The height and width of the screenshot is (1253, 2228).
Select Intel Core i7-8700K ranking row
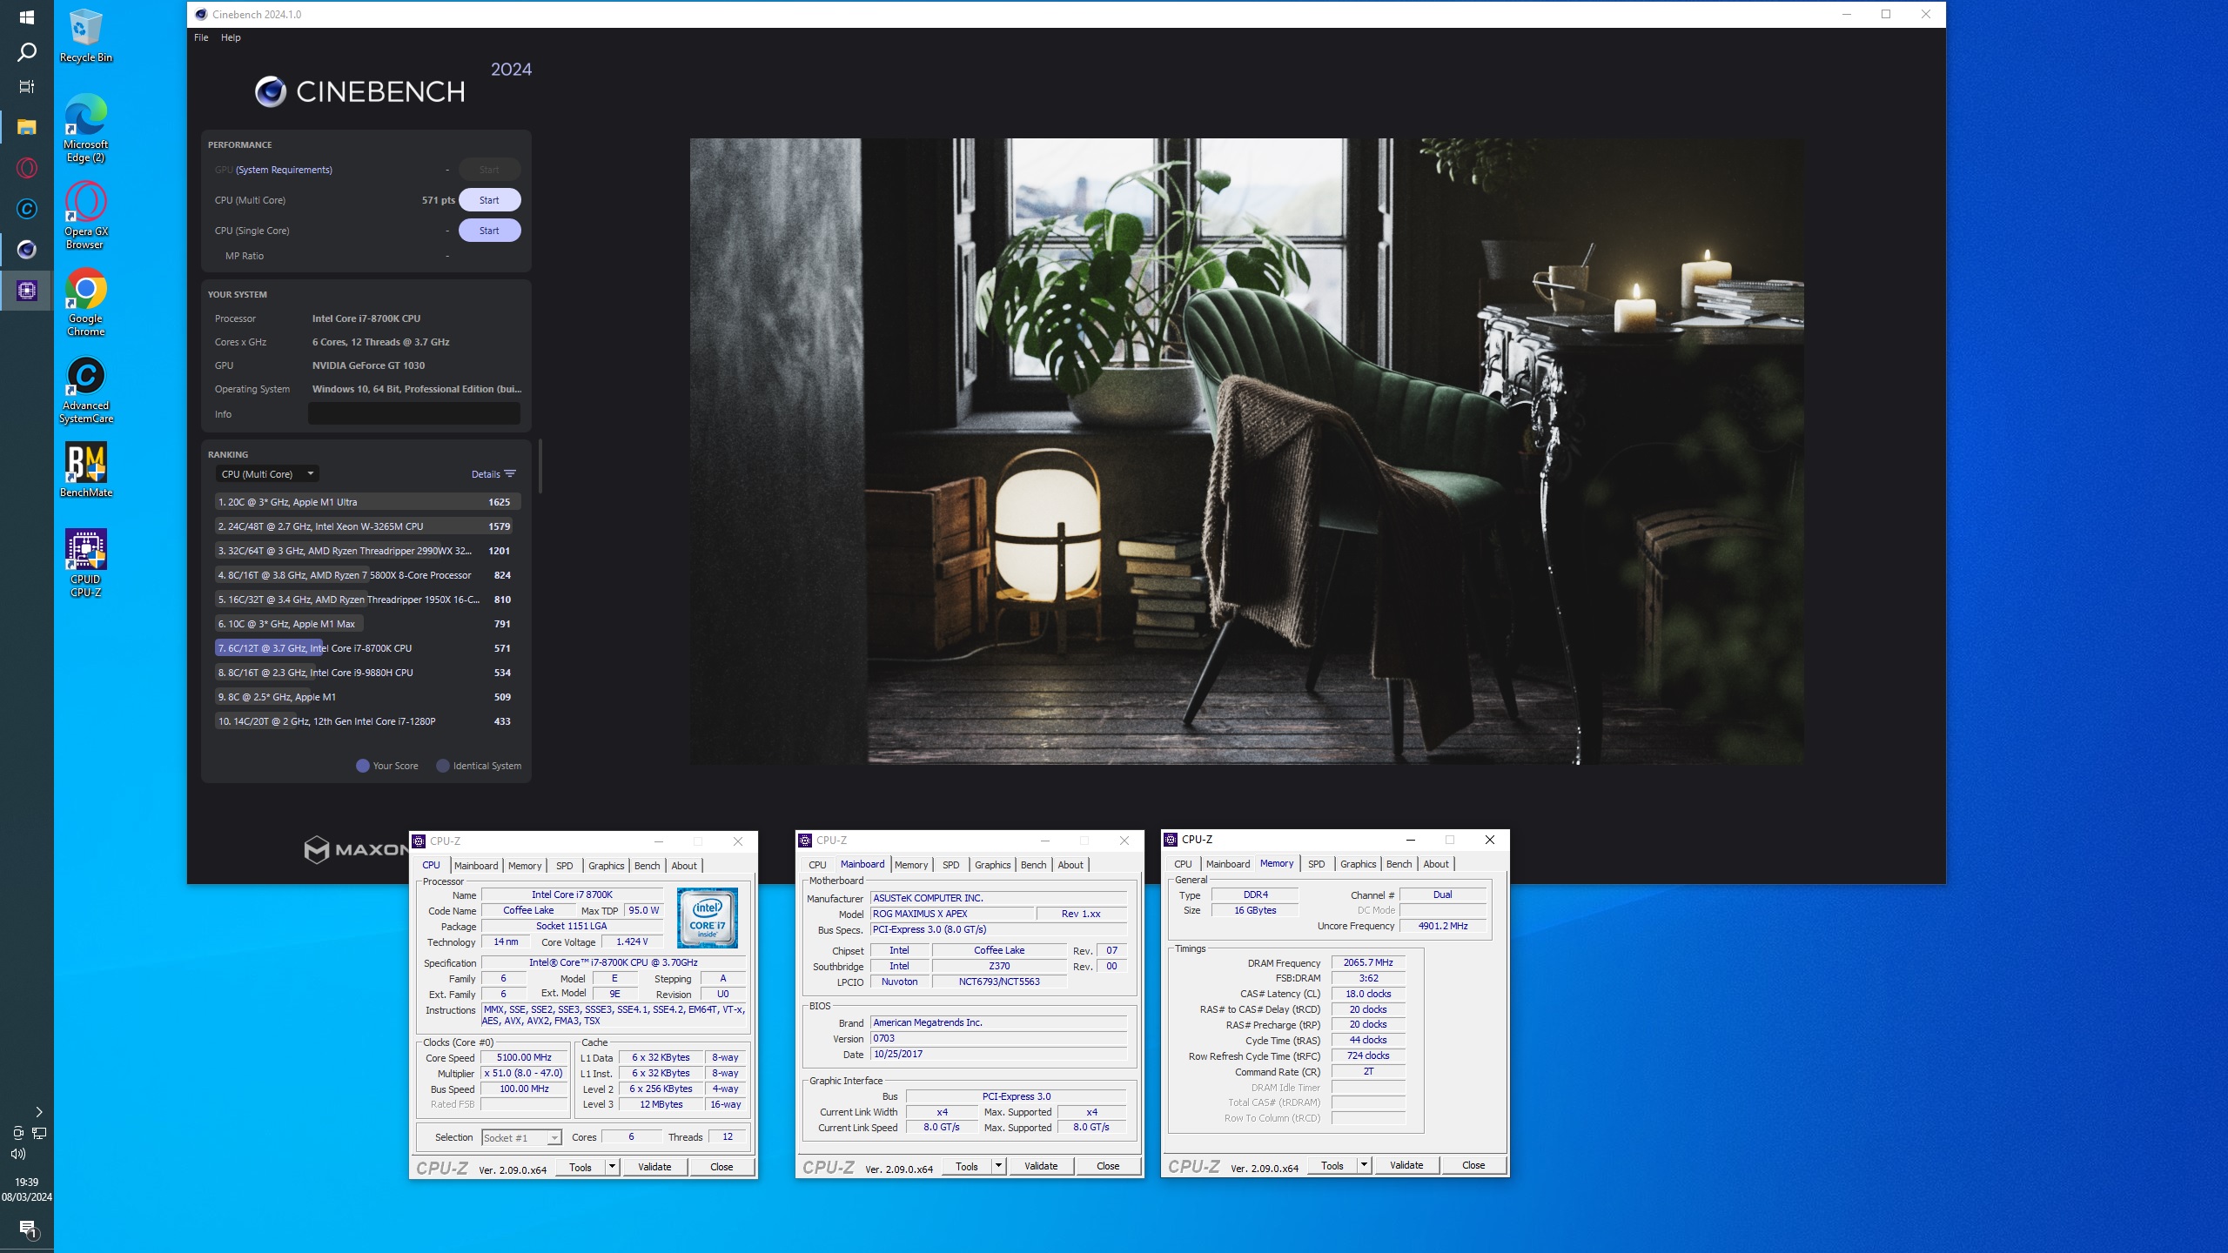point(367,648)
